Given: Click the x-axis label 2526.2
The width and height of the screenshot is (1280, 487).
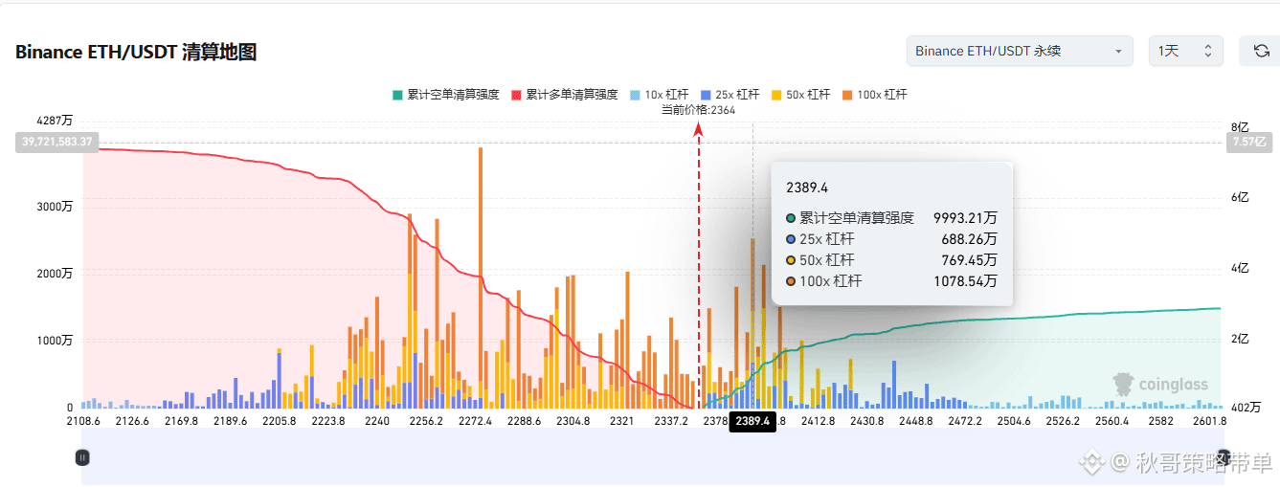Looking at the screenshot, I should coord(1063,421).
